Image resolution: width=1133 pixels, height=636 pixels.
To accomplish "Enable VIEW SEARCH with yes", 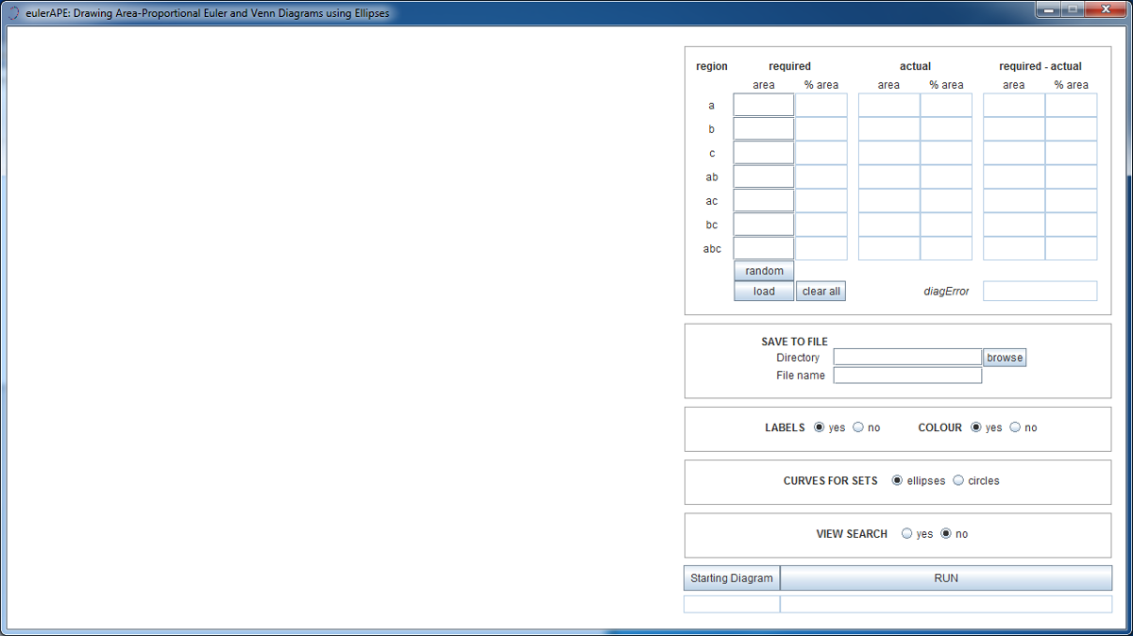I will point(906,534).
